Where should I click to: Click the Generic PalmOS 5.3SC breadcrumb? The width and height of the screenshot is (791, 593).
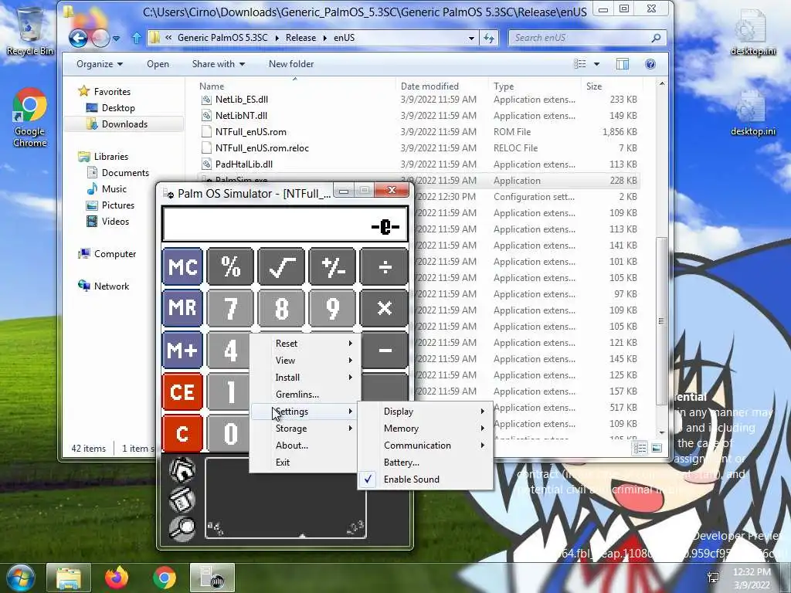pyautogui.click(x=222, y=38)
